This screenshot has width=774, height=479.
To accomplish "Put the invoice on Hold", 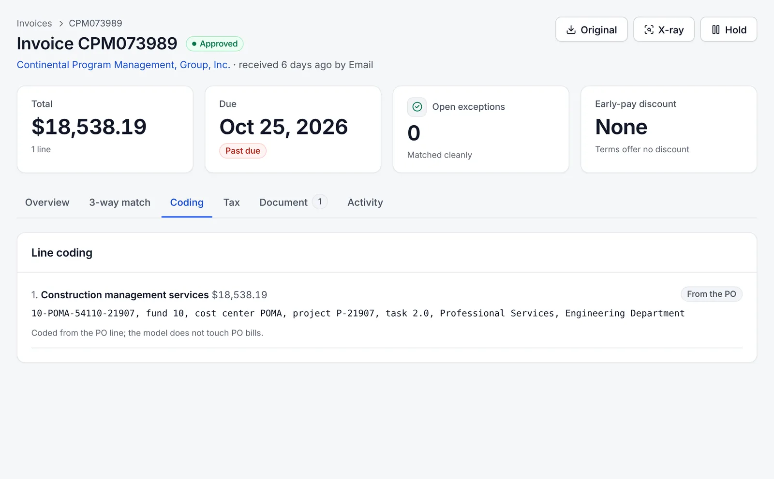I will [x=729, y=29].
